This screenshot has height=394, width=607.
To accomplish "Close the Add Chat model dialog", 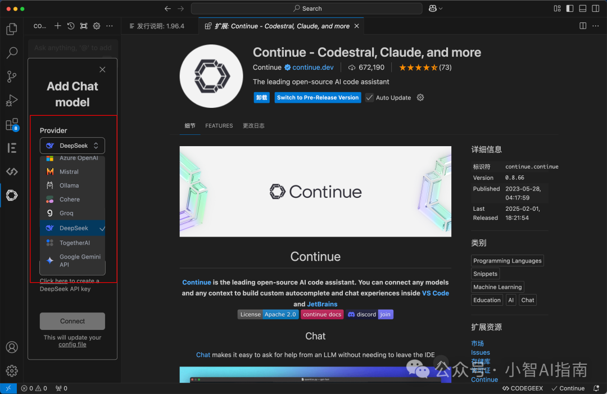I will pyautogui.click(x=102, y=70).
